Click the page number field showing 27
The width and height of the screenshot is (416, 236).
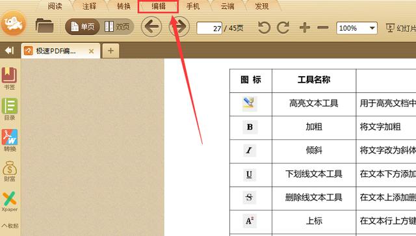[x=209, y=28]
